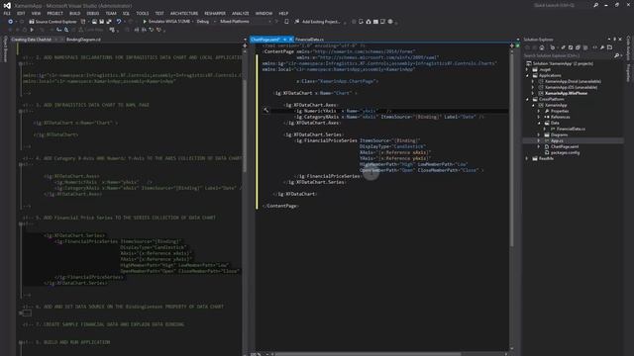The image size is (634, 356).
Task: Open the FILE menu
Action: coord(7,13)
